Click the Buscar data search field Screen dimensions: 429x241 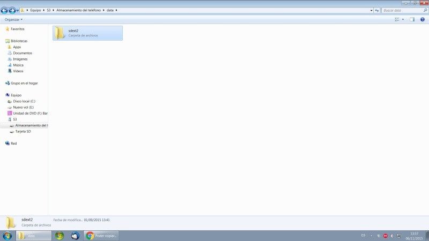(402, 10)
